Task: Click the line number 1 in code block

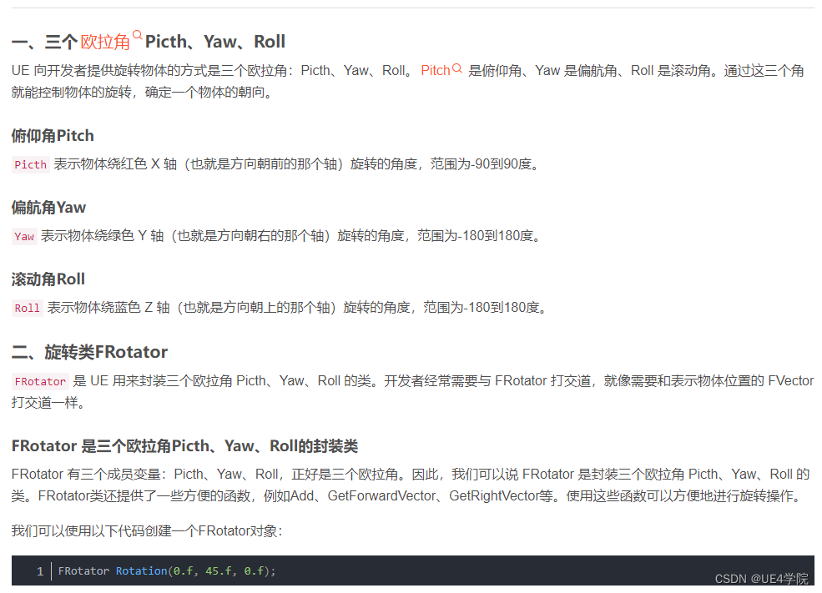Action: coord(39,570)
